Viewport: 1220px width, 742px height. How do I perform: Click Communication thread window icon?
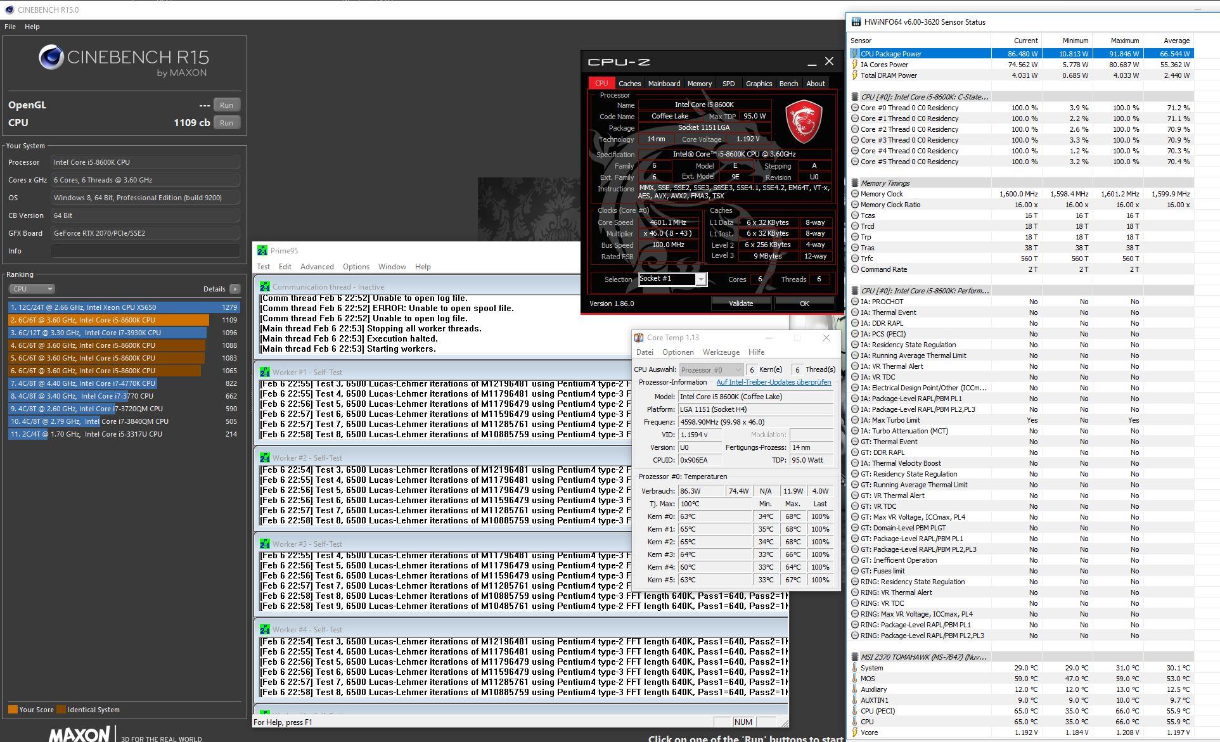pyautogui.click(x=265, y=286)
